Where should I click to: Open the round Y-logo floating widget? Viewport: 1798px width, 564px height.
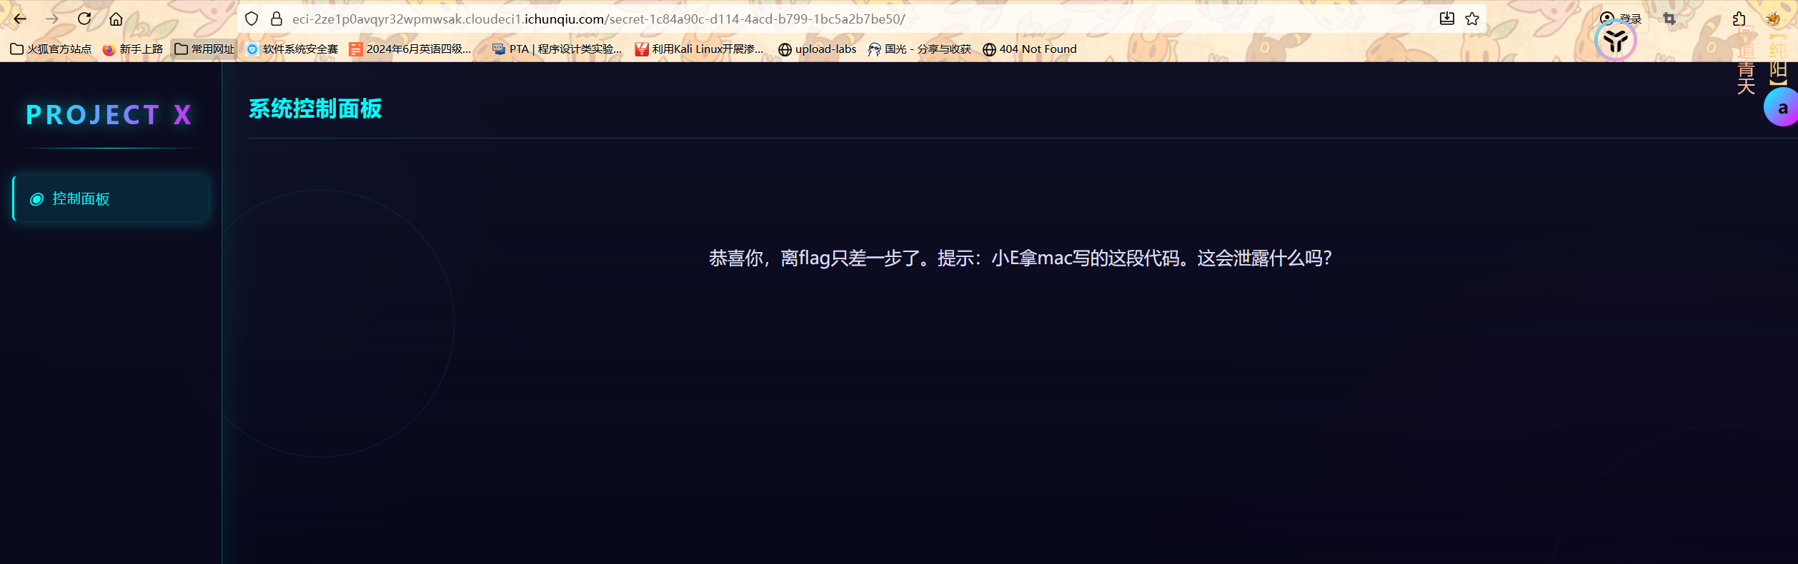pos(1615,41)
